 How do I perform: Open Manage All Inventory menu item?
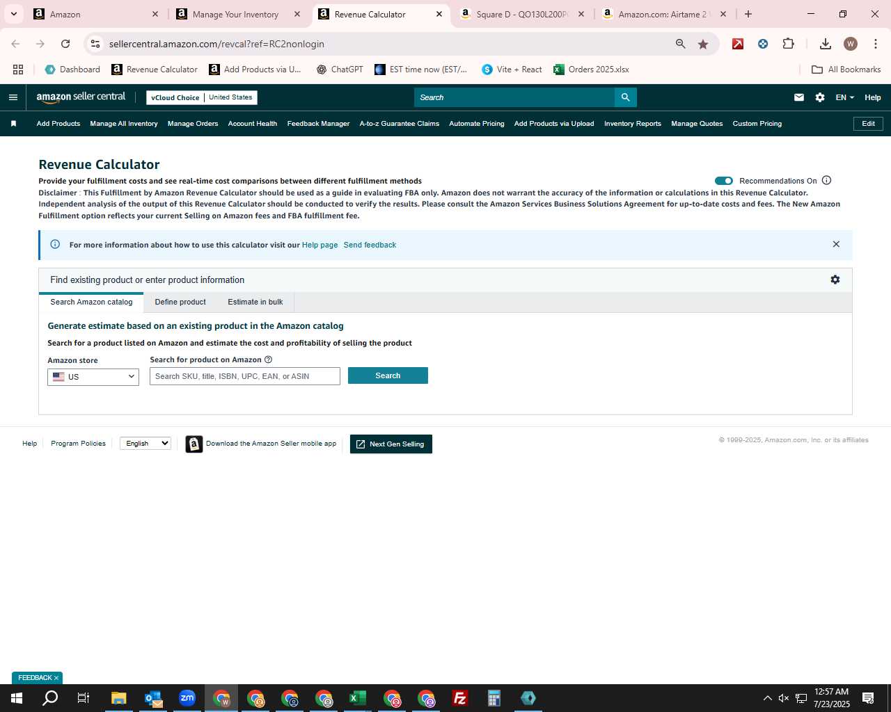click(x=124, y=124)
